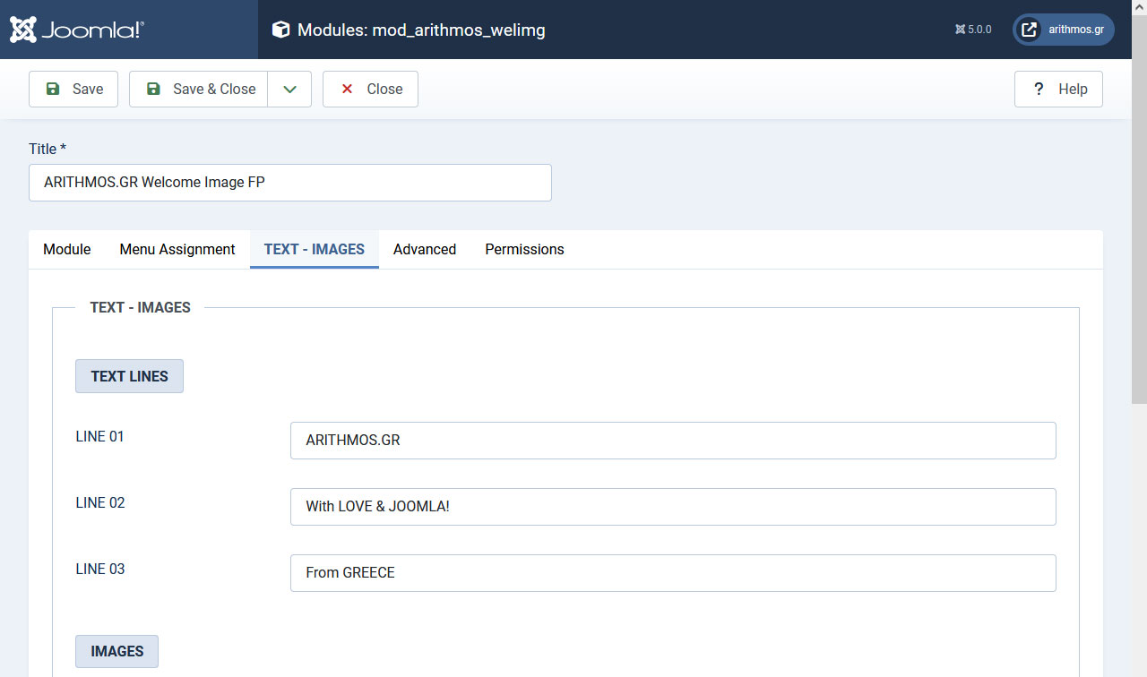Click the Joomla! logo
Viewport: 1147px width, 677px height.
[77, 30]
